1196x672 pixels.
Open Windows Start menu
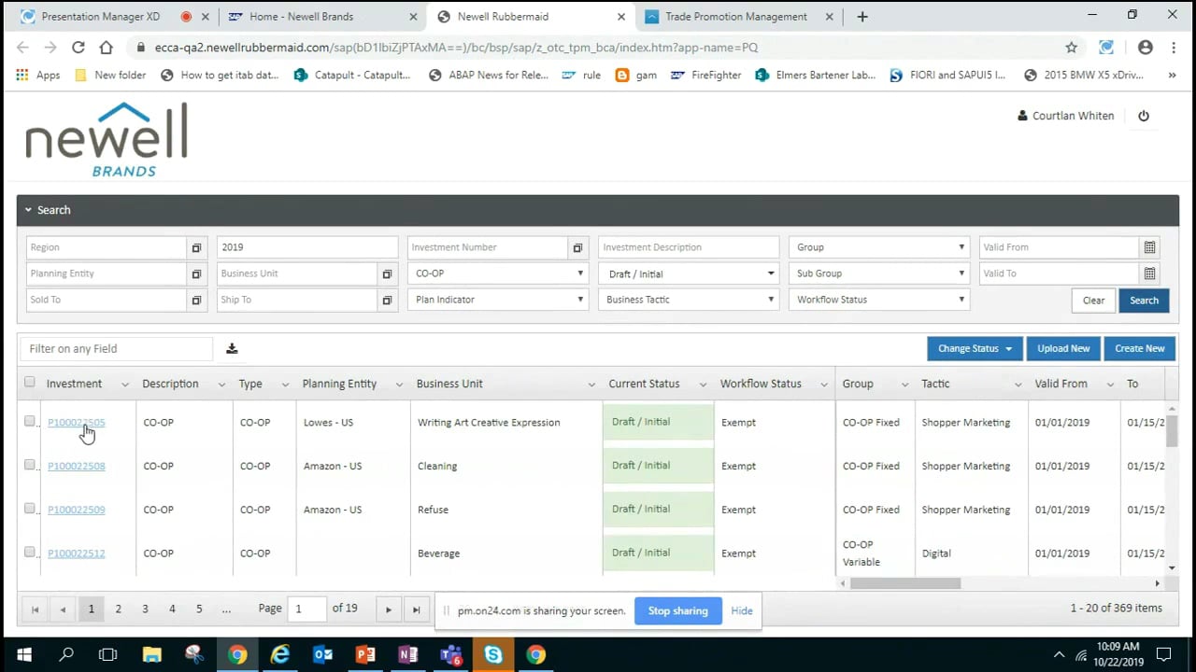coord(23,654)
